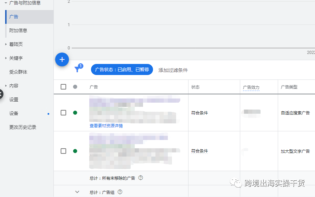This screenshot has height=197, width=315.
Task: Click the green status dot of 加大型文字广告 row
Action: click(75, 151)
